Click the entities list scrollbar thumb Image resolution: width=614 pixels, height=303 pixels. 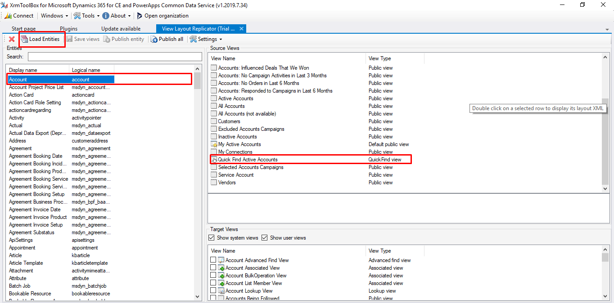point(198,81)
